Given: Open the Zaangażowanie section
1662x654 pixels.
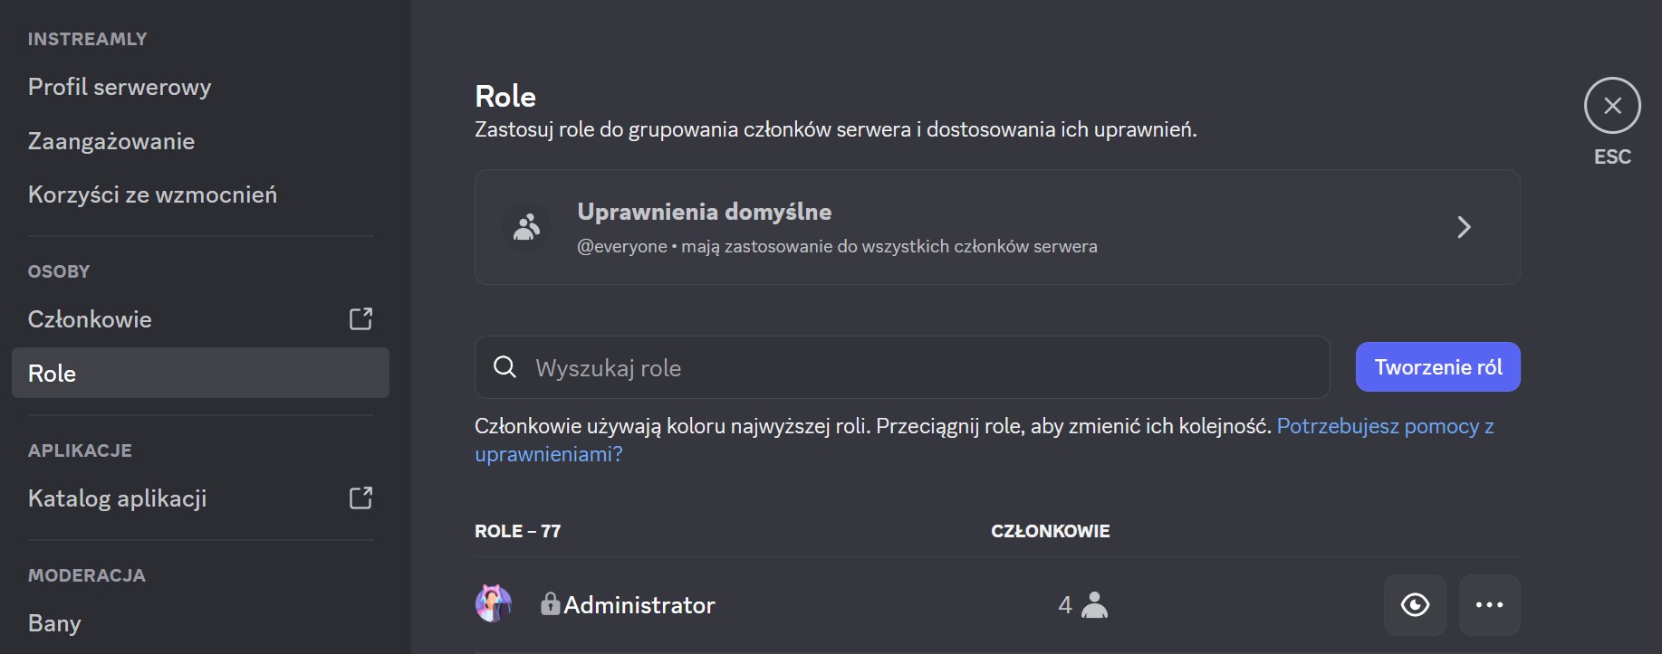Looking at the screenshot, I should click(x=111, y=140).
